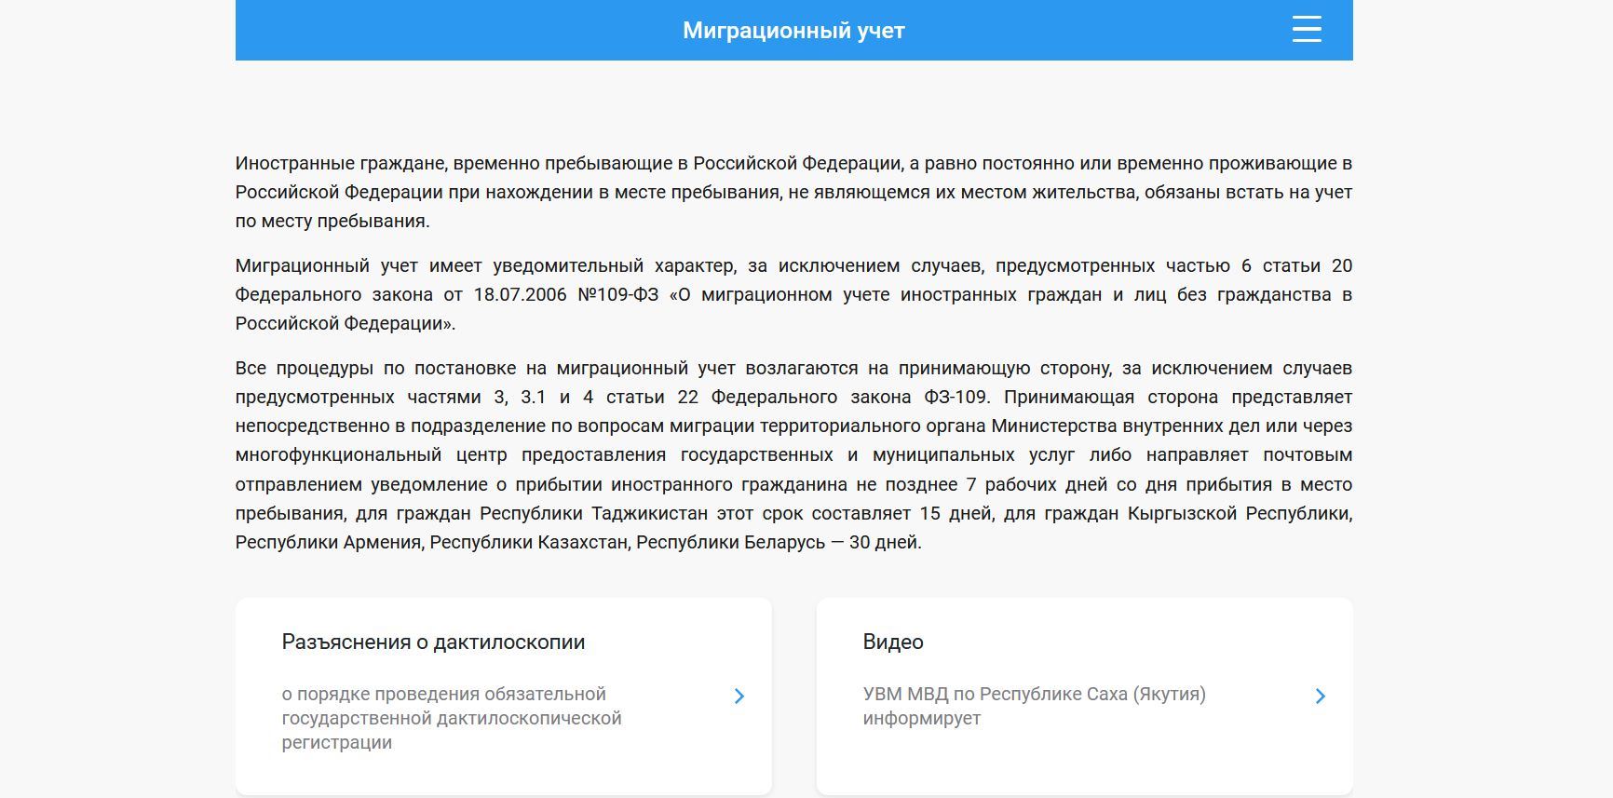Open the hamburger menu in blue header
Image resolution: width=1613 pixels, height=798 pixels.
coord(1307,29)
